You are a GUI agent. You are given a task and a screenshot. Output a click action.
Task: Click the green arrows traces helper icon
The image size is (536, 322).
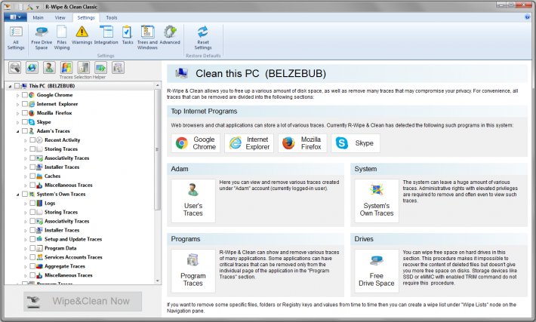click(x=101, y=68)
